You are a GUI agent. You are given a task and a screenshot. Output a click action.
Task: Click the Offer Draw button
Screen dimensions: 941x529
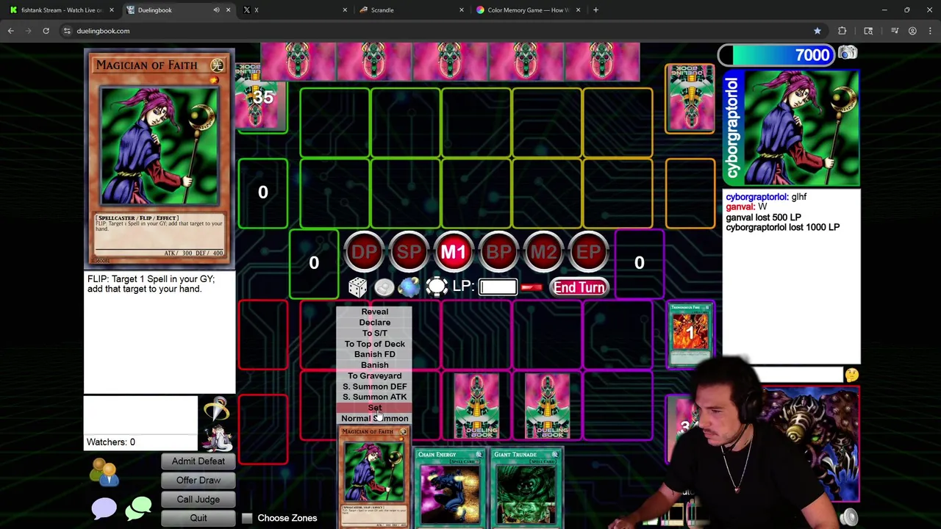[198, 481]
